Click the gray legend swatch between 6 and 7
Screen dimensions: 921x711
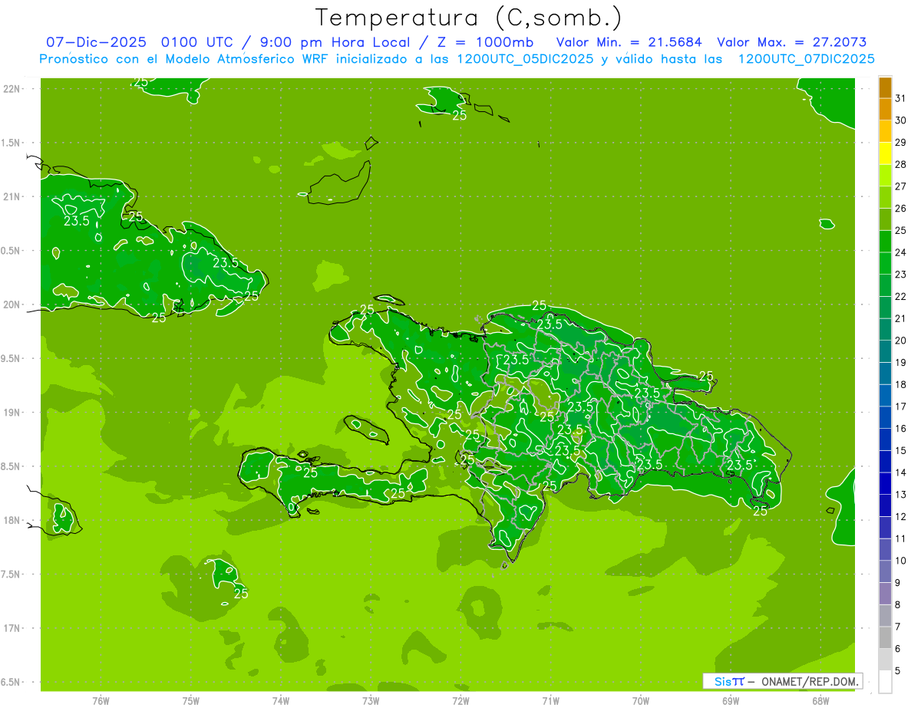point(885,637)
